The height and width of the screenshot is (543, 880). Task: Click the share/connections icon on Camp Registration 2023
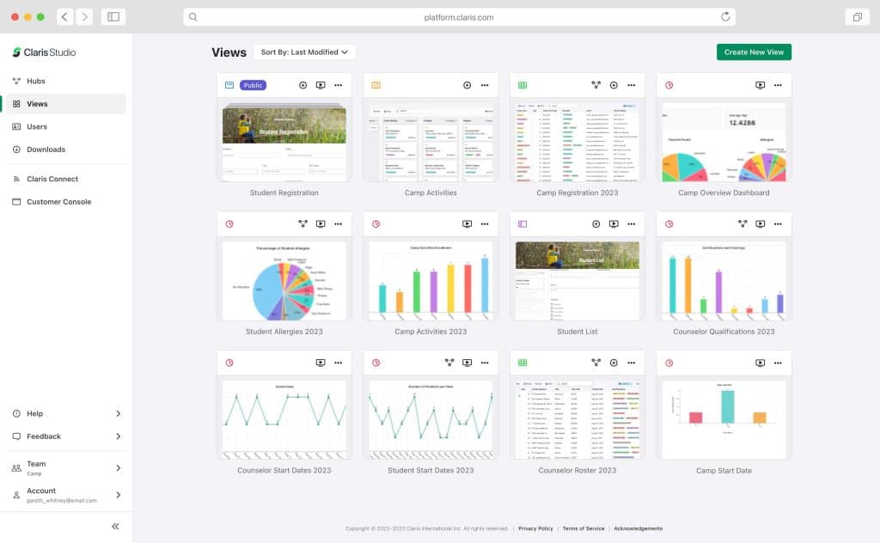click(596, 85)
